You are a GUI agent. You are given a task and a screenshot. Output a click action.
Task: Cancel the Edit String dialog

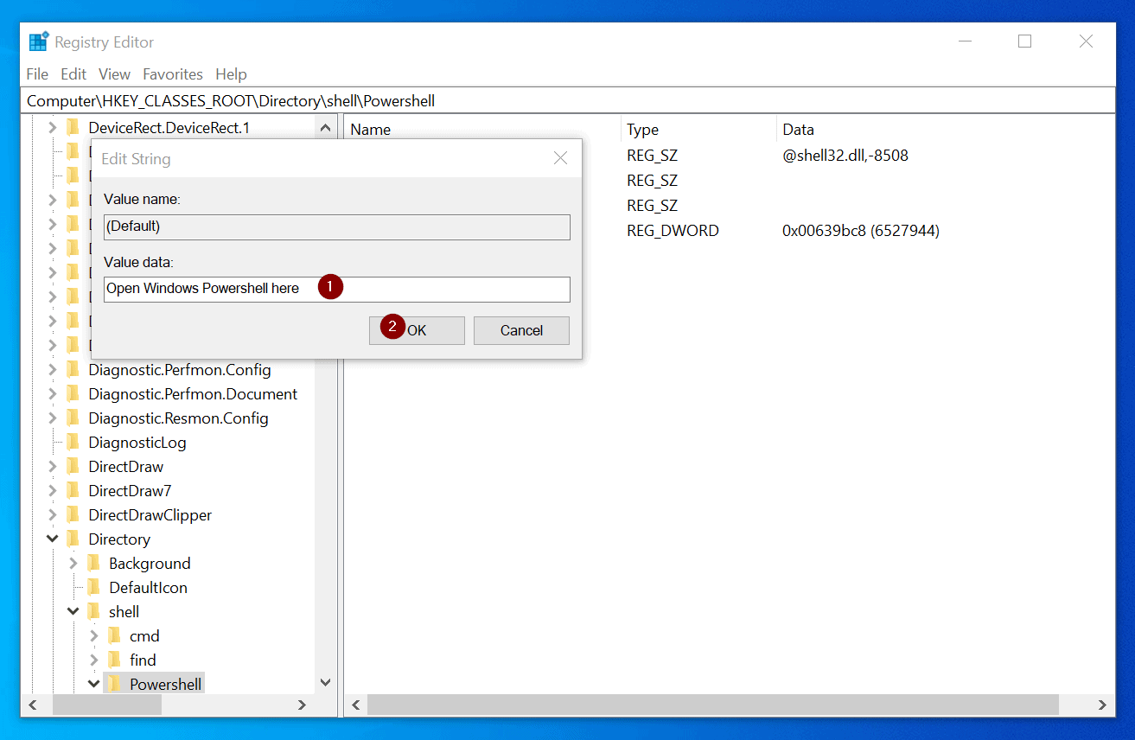point(521,330)
